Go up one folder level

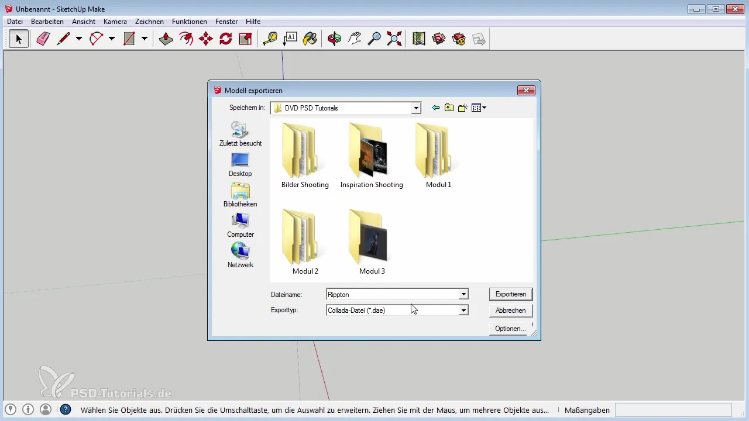(449, 108)
